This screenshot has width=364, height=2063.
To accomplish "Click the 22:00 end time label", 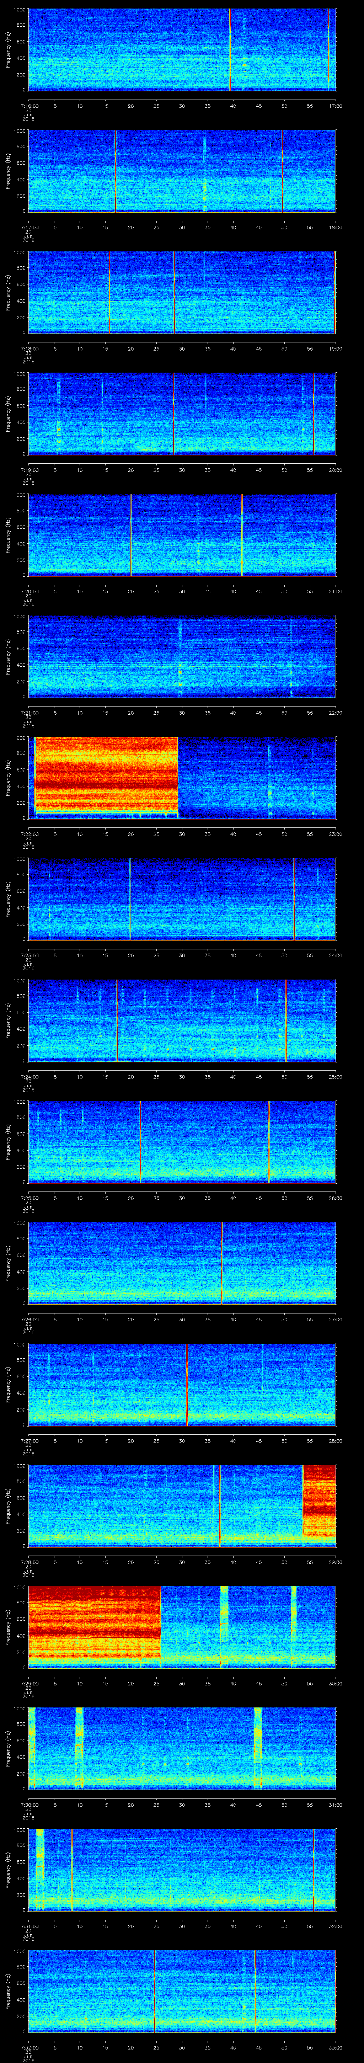I will [335, 713].
